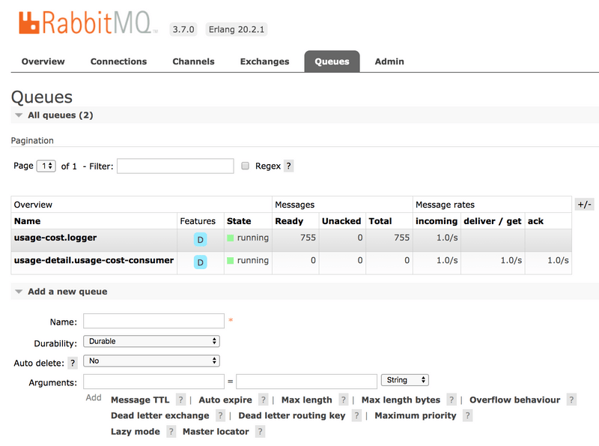Click inside the Filter text box
The height and width of the screenshot is (446, 599).
(x=174, y=166)
